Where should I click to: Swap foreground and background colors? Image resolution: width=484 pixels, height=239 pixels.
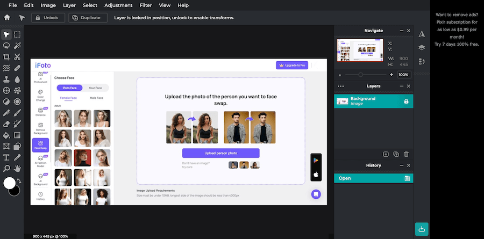[x=19, y=180]
